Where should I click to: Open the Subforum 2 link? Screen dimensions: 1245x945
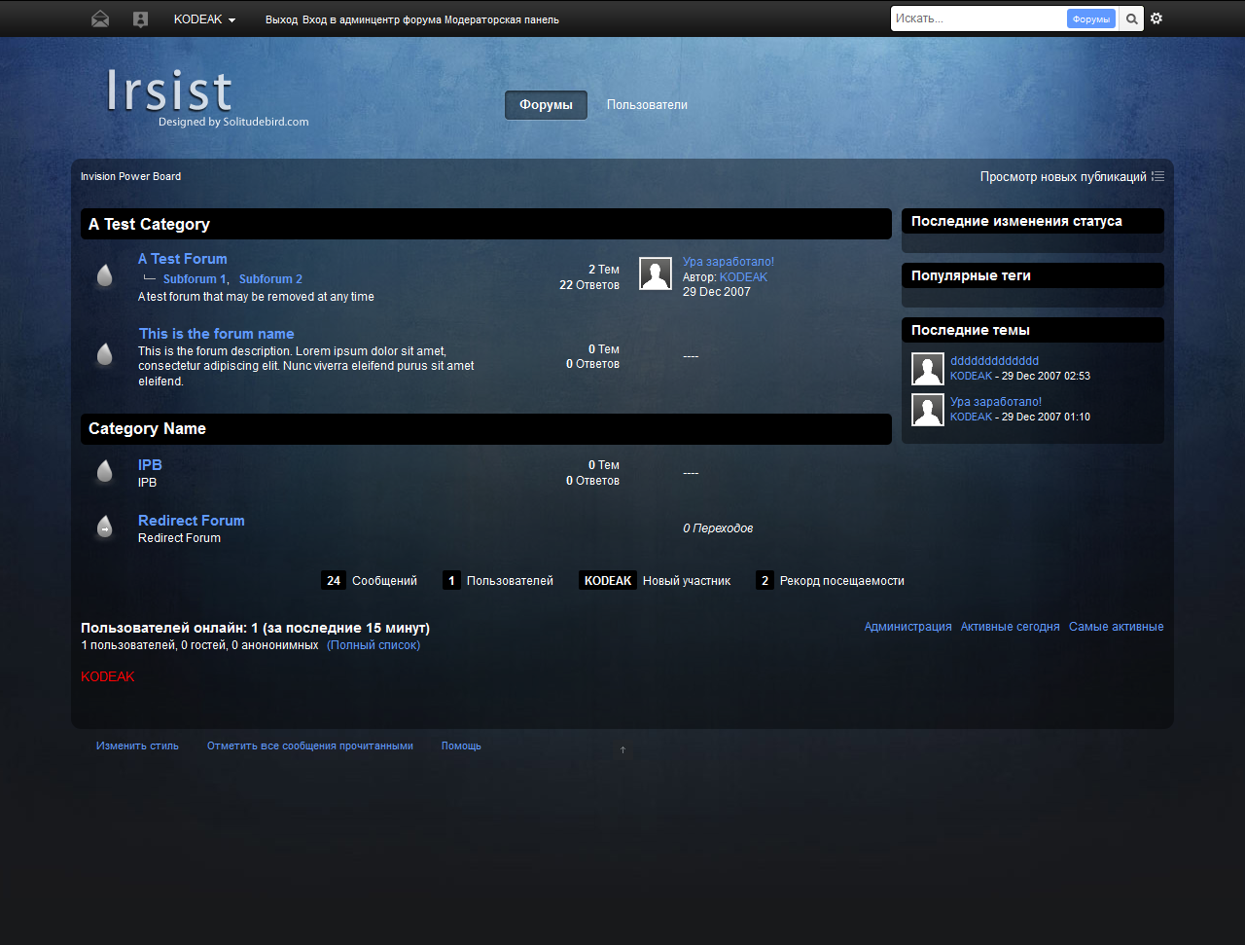click(270, 279)
